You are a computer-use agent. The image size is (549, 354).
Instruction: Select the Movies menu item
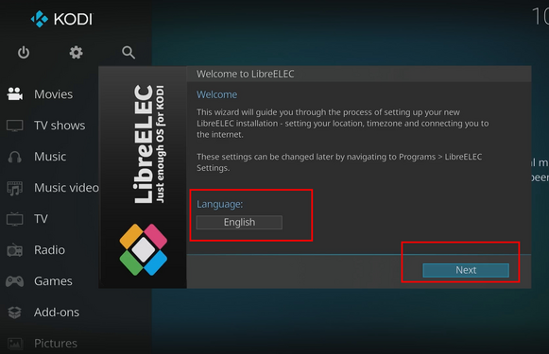coord(53,94)
